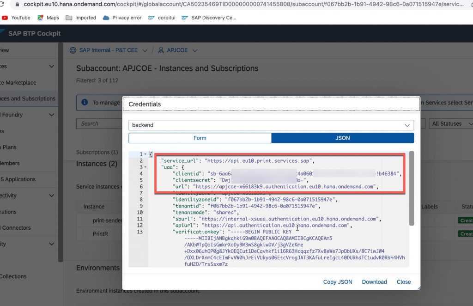Switch to the JSON tab

coord(343,138)
